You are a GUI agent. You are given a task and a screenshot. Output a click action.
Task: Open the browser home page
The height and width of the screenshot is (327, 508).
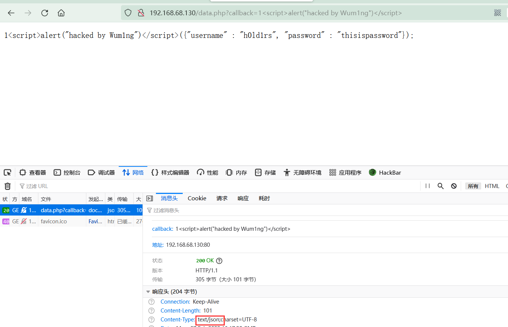pyautogui.click(x=61, y=13)
